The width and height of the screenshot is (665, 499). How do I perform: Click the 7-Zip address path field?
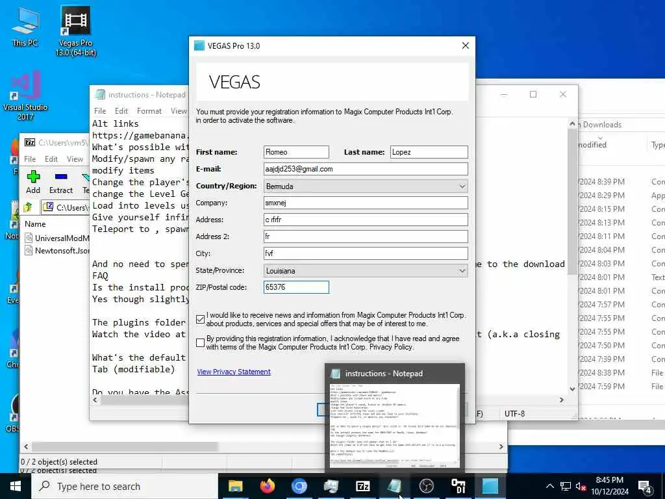pos(66,207)
